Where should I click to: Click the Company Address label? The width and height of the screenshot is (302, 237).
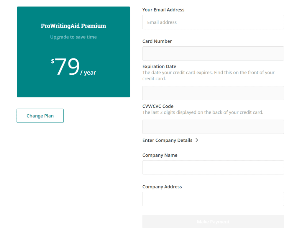click(x=162, y=187)
